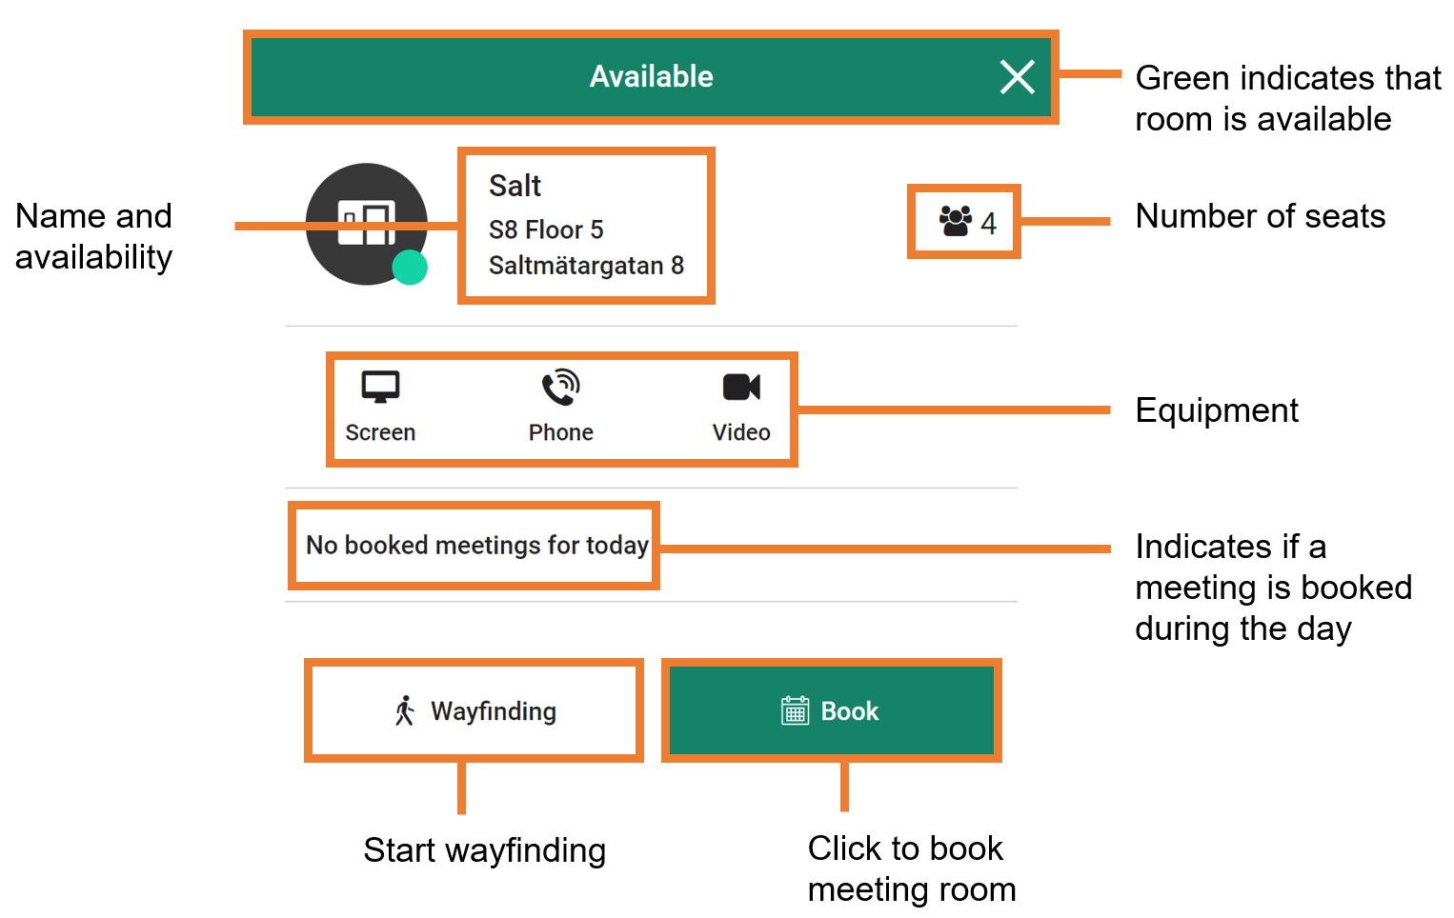The height and width of the screenshot is (918, 1454).
Task: Click the seat count number 4
Action: point(989,224)
